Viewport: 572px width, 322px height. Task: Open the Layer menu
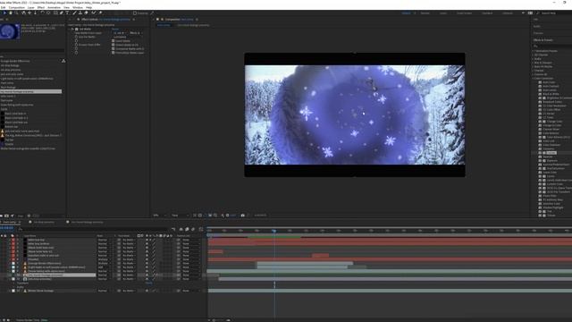point(31,7)
